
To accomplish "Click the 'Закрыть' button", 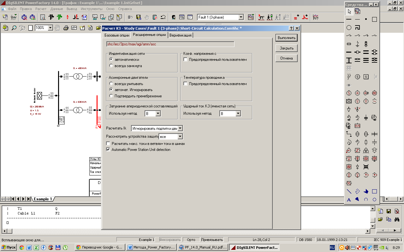I will pos(287,48).
